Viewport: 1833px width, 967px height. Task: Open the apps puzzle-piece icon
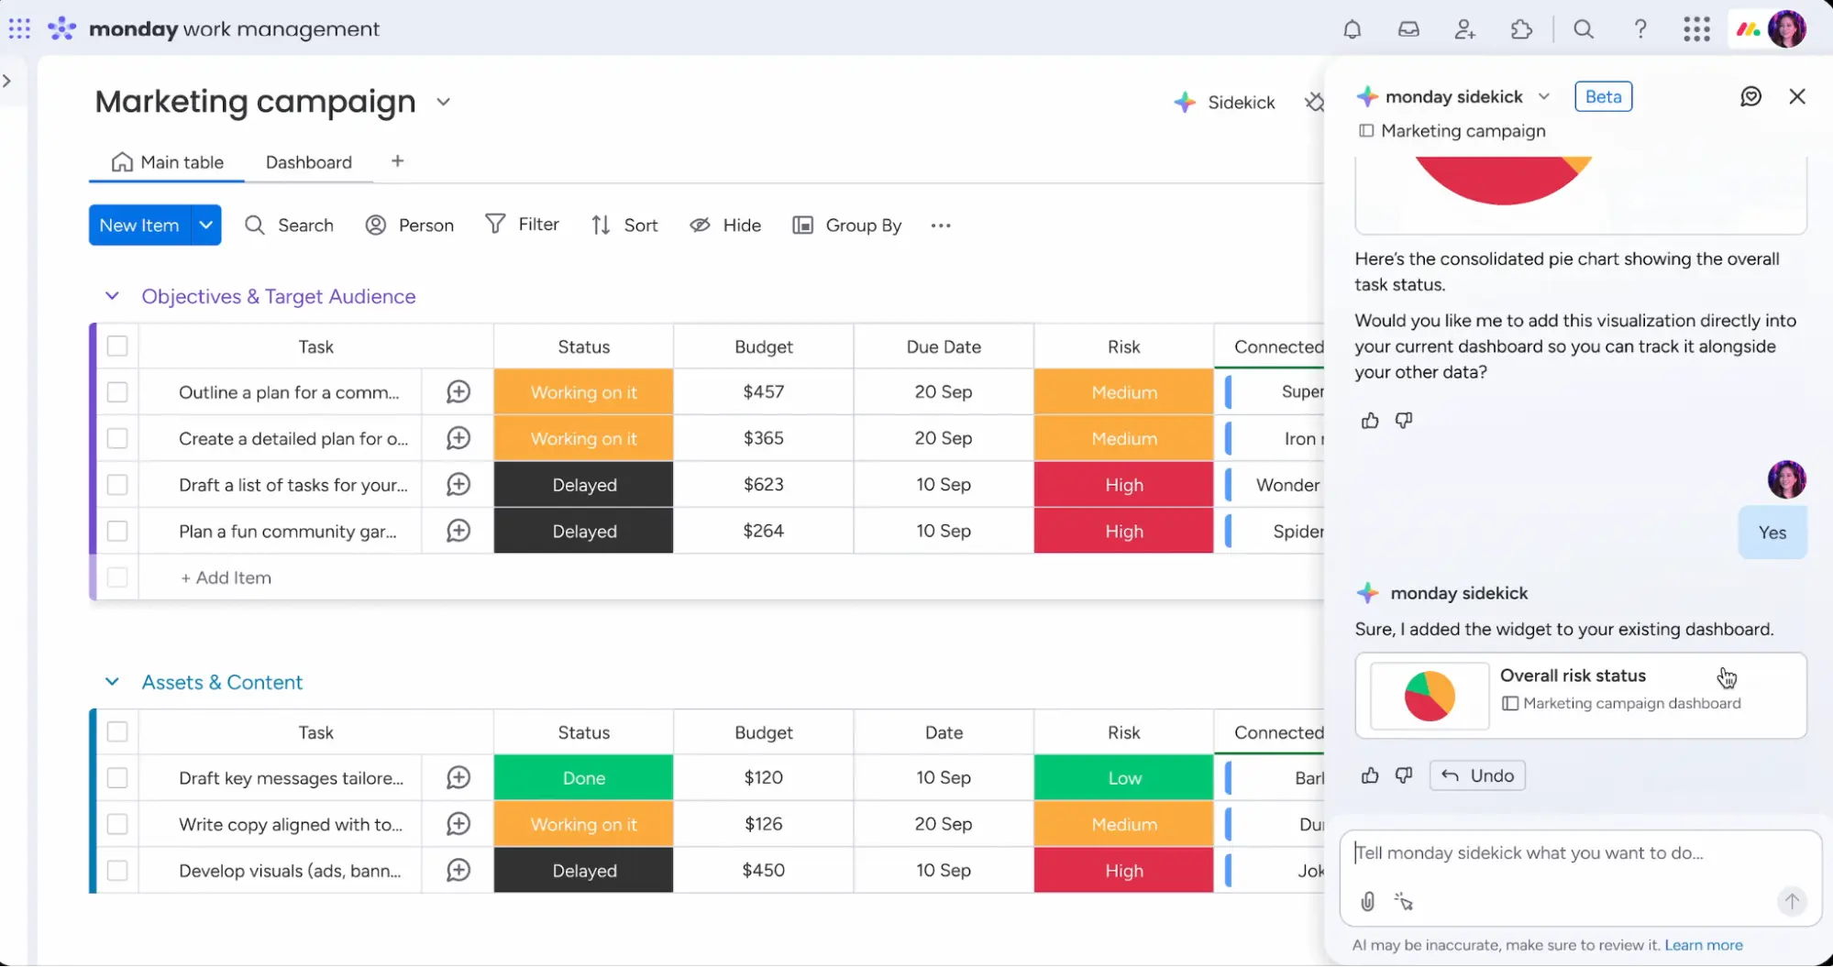(x=1521, y=29)
